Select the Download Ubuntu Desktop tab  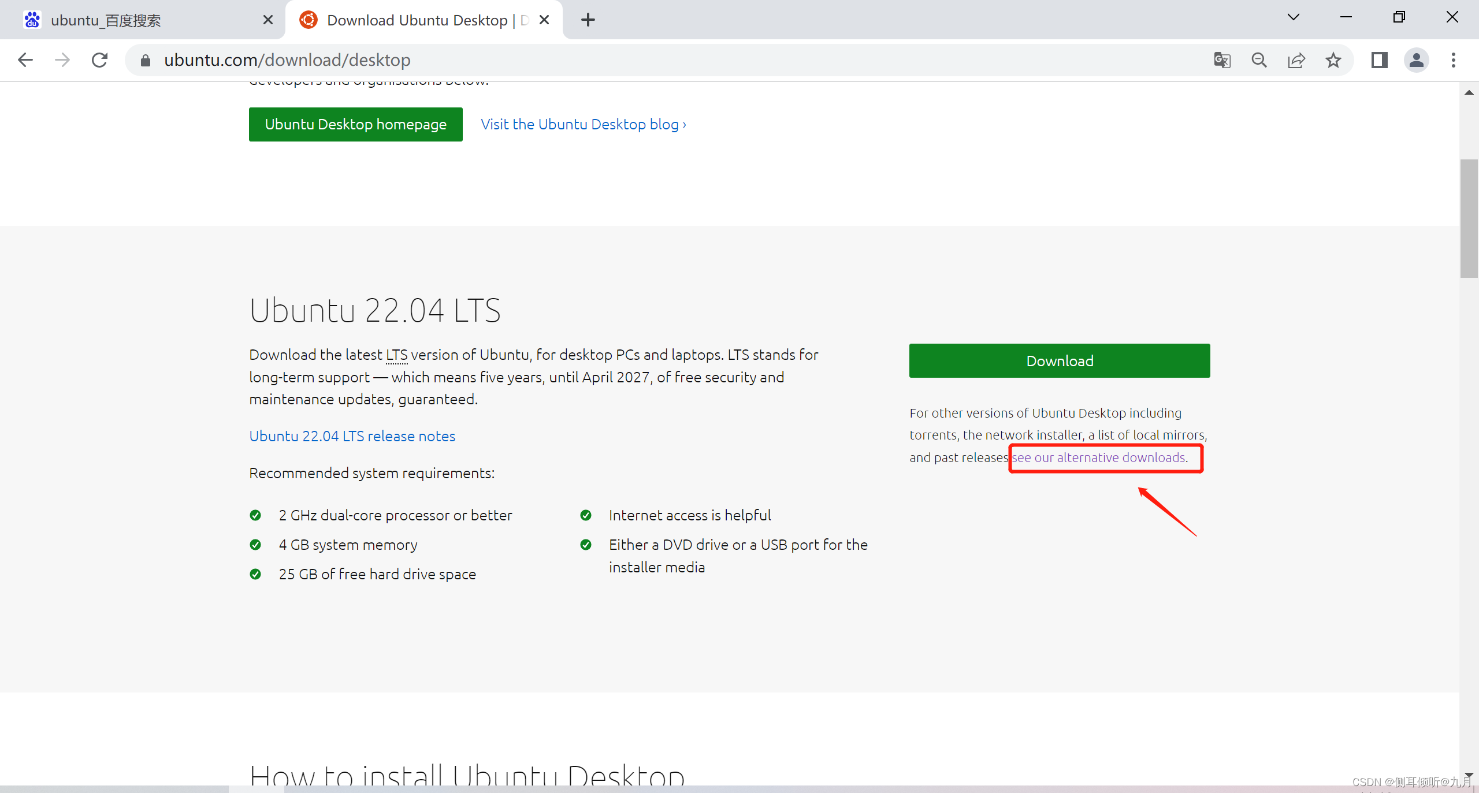coord(424,20)
